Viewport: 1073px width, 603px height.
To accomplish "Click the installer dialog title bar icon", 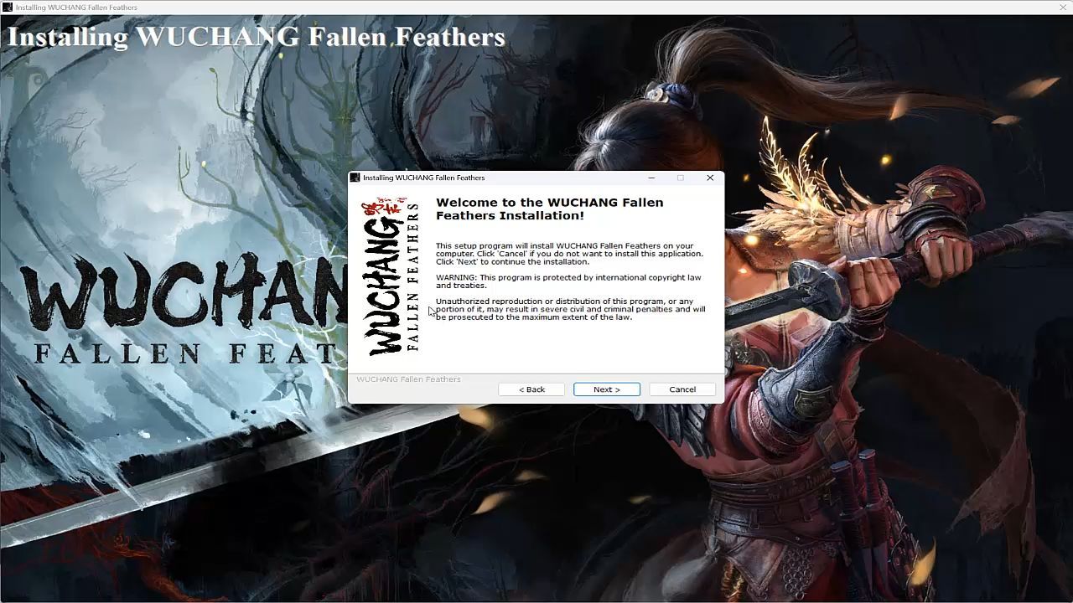I will coord(355,178).
